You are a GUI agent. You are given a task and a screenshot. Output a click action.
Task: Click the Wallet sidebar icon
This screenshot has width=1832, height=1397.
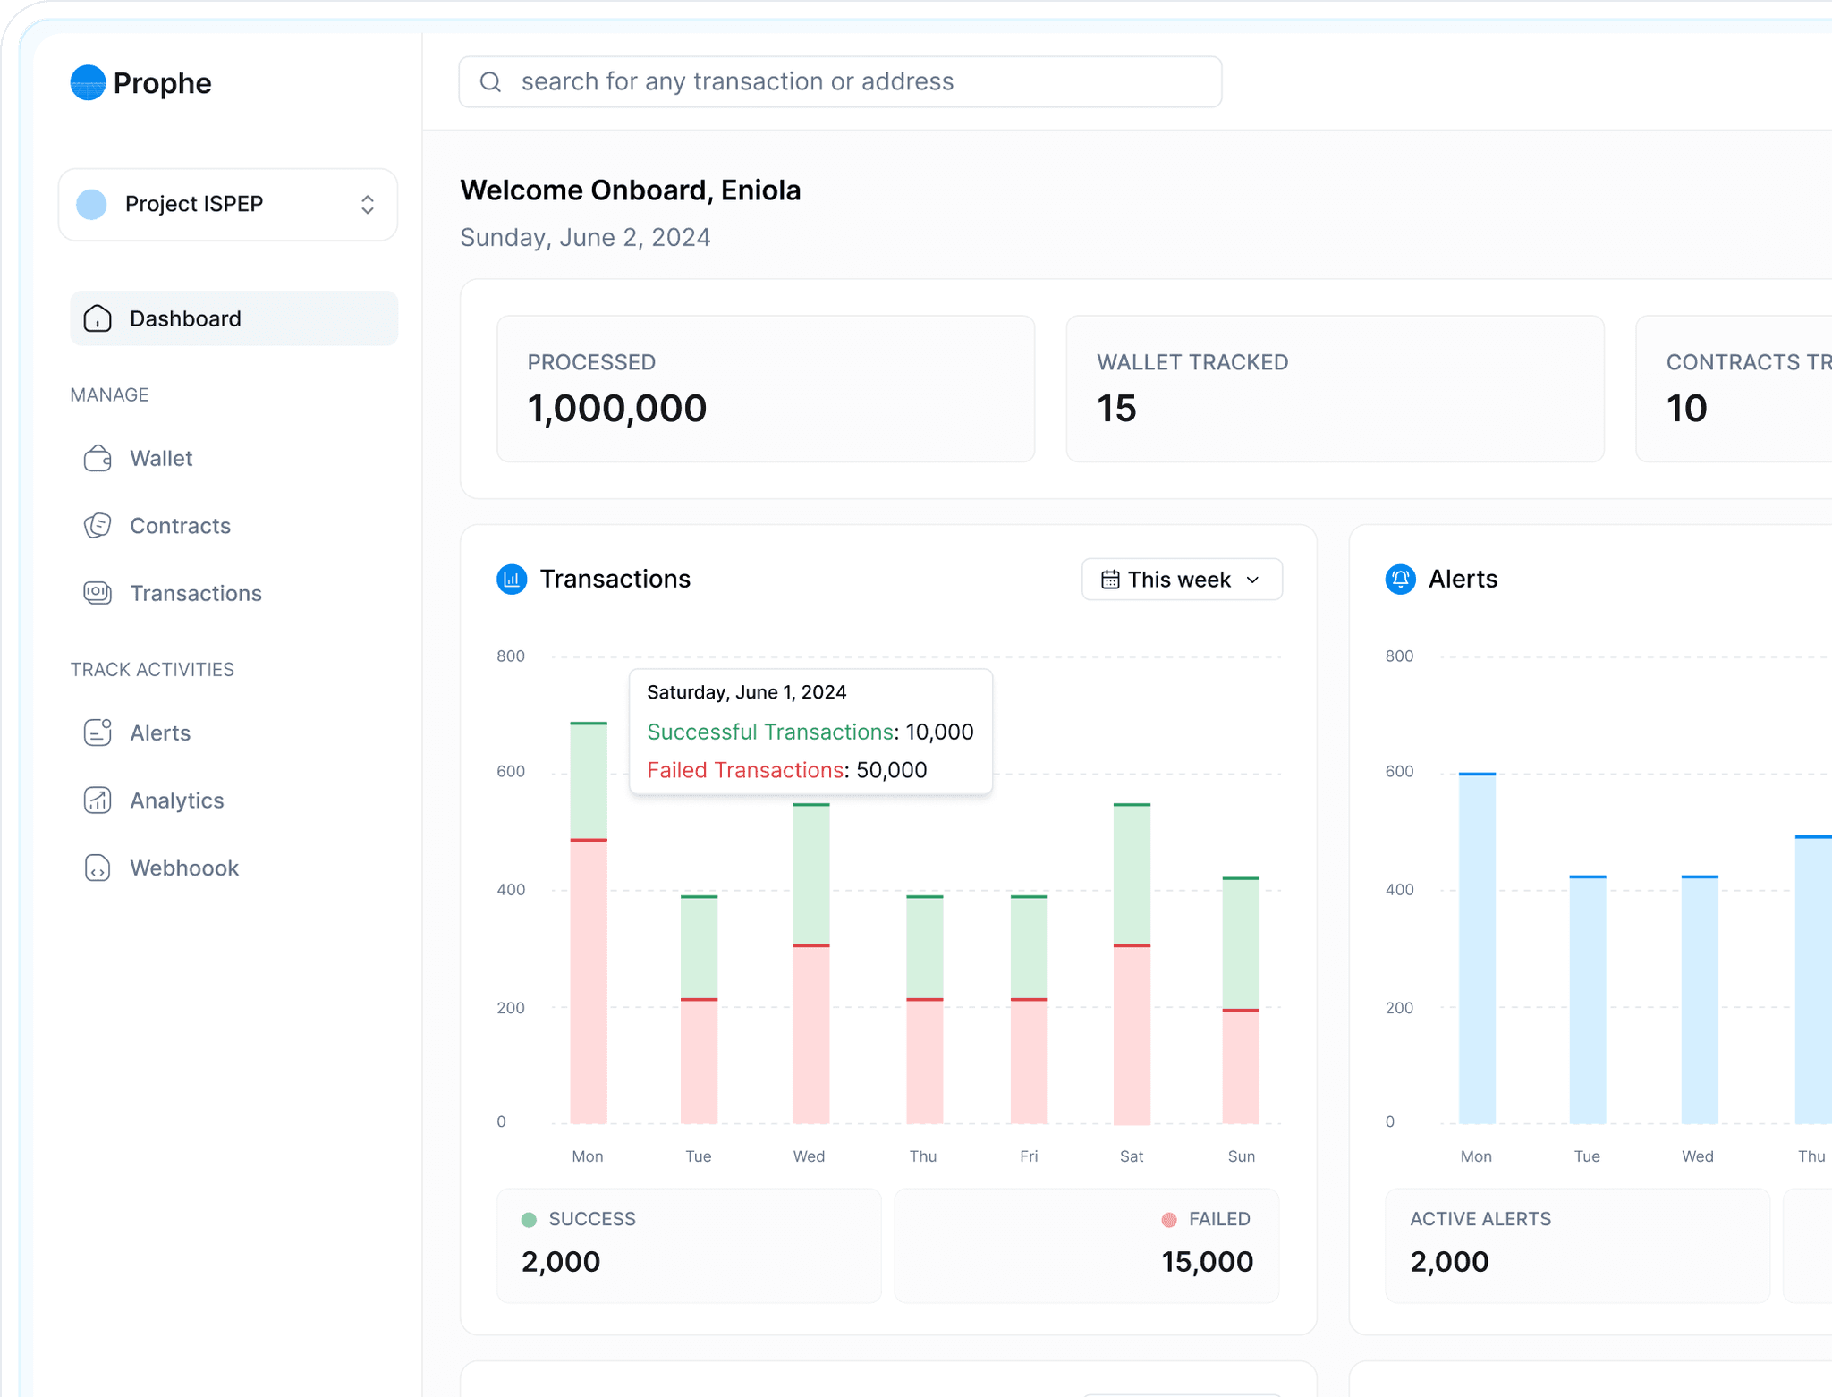(98, 458)
